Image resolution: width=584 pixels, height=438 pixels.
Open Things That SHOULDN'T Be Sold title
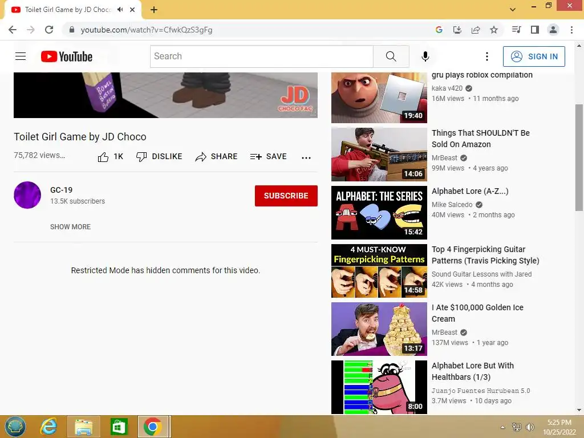pos(480,139)
